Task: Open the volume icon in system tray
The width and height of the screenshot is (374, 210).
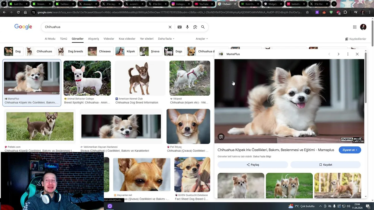Action: (x=349, y=206)
